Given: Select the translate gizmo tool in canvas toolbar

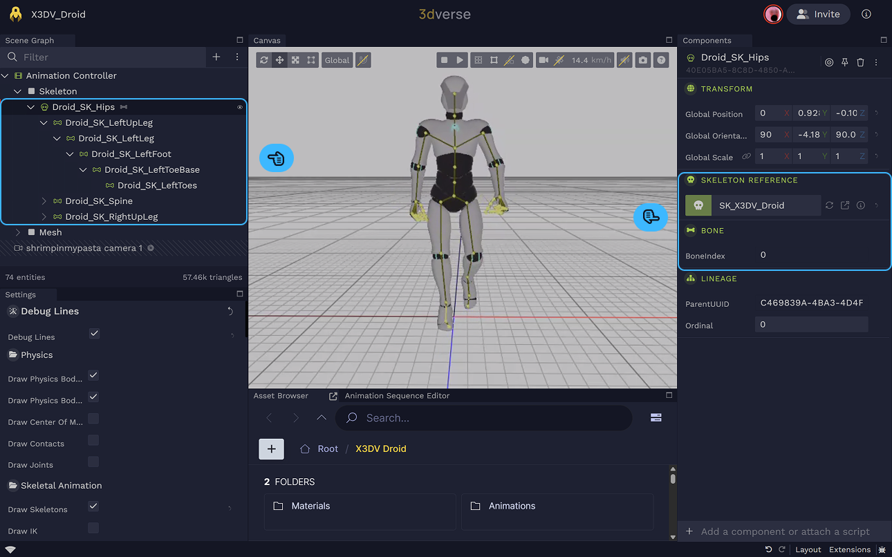Looking at the screenshot, I should click(279, 60).
